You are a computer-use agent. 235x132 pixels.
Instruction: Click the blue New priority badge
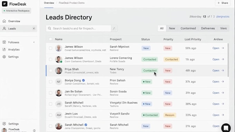tap(168, 93)
